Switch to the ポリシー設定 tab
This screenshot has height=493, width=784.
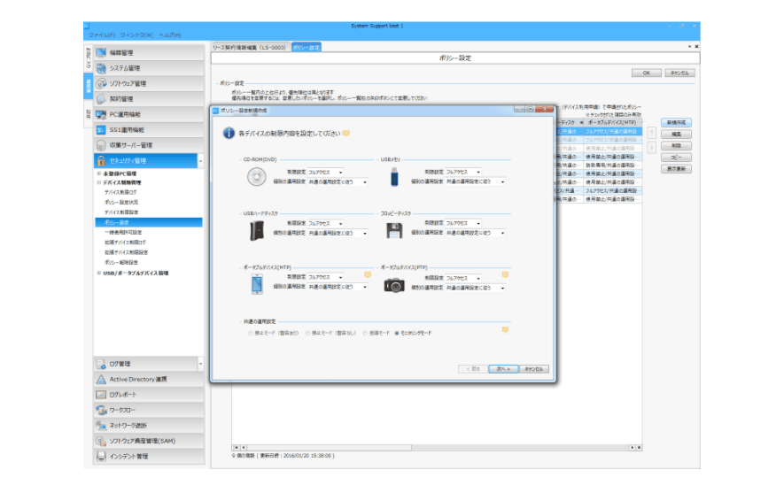306,48
